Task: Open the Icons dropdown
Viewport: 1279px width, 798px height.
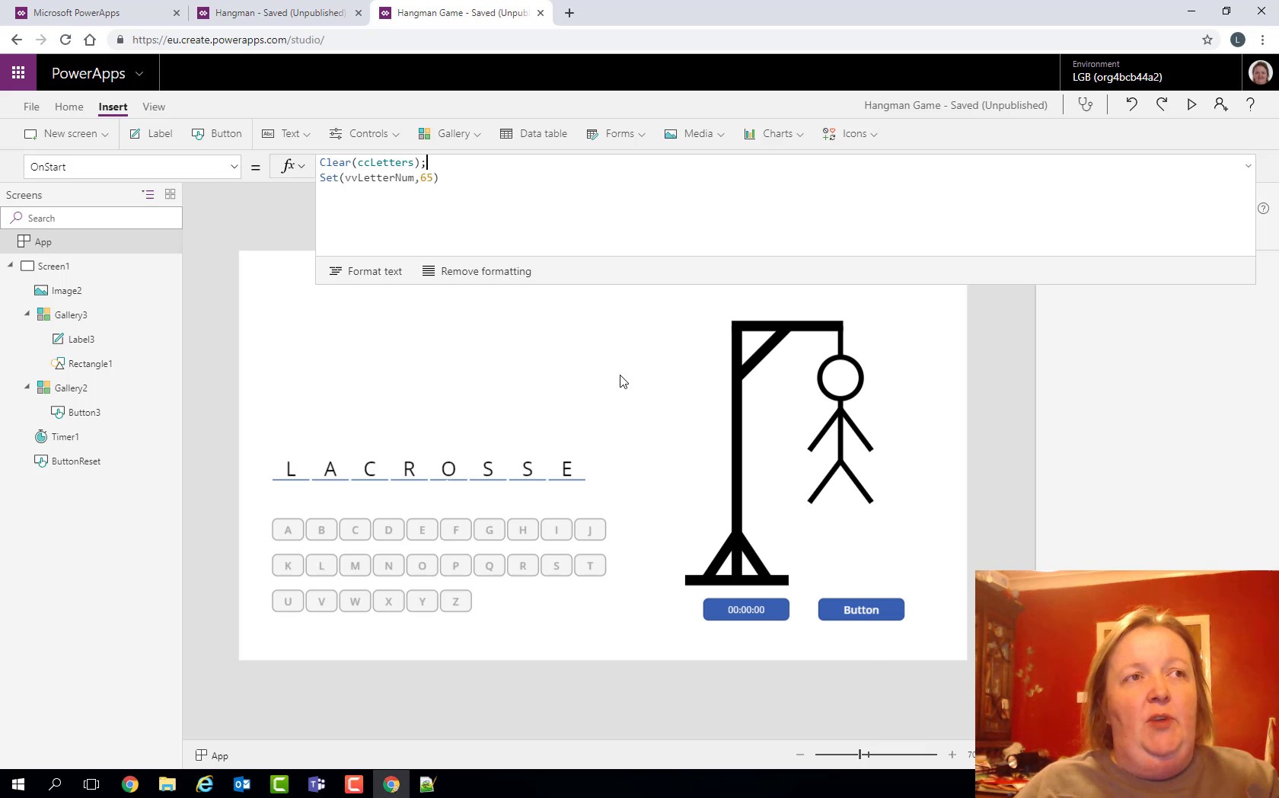Action: 850,134
